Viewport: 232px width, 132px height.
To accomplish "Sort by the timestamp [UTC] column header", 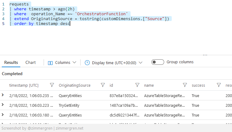I will click(x=24, y=85).
